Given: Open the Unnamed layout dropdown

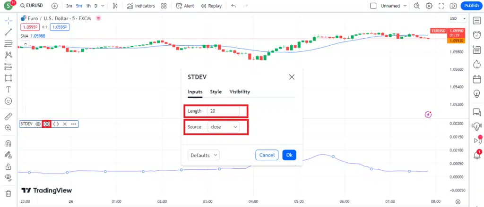Looking at the screenshot, I should click(x=394, y=6).
